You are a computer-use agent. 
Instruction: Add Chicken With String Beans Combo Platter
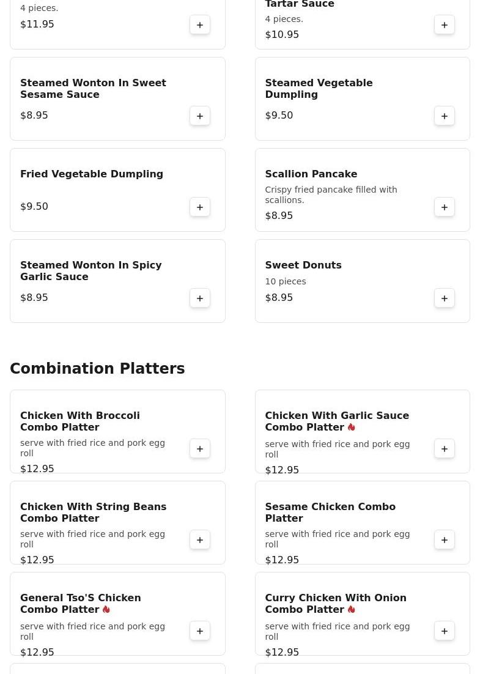[200, 539]
